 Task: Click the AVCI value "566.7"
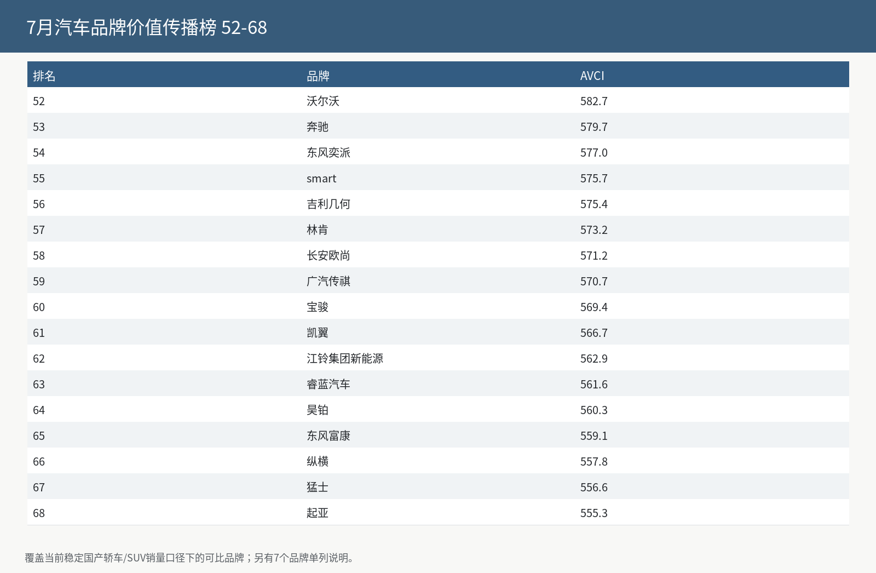point(594,333)
